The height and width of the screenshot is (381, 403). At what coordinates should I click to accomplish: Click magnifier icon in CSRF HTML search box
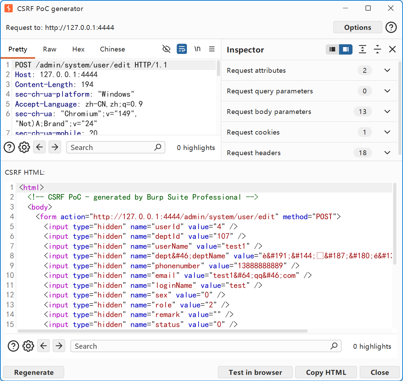[334, 346]
